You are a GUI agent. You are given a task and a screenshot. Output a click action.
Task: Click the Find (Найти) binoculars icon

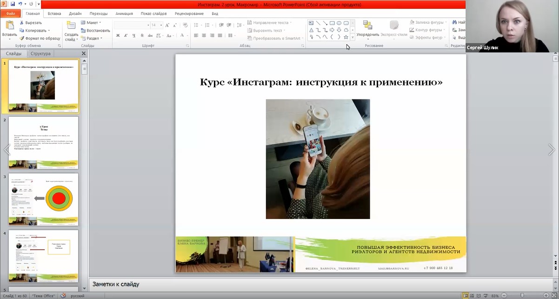(x=454, y=22)
